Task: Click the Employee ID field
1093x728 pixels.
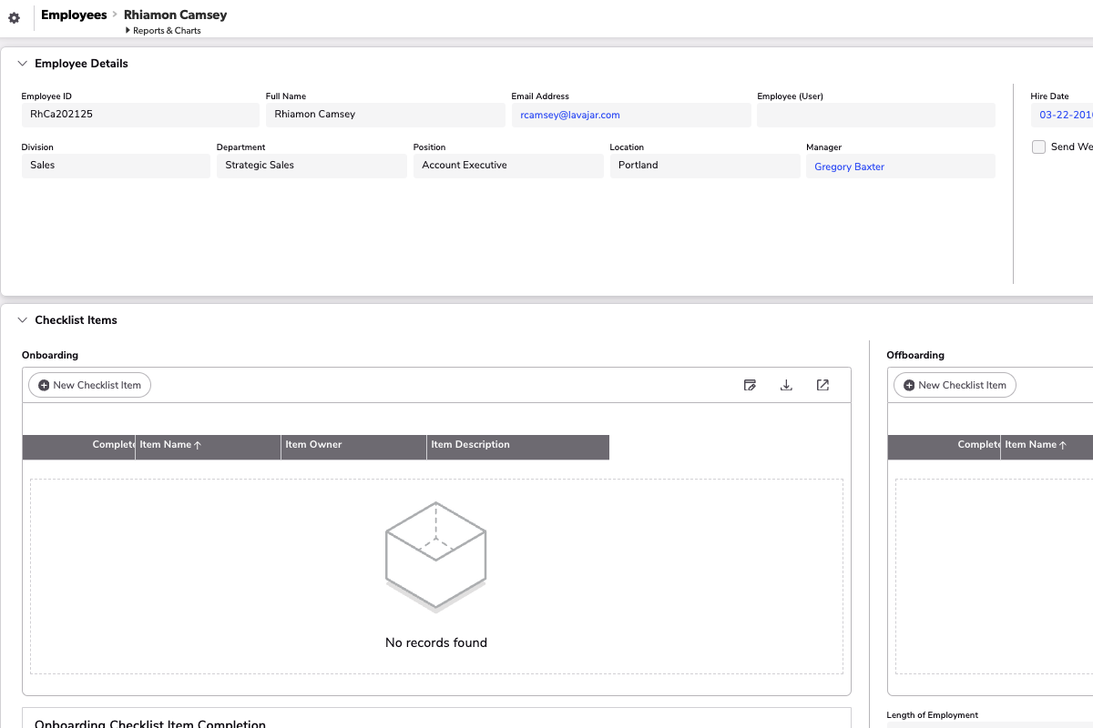Action: (x=140, y=115)
